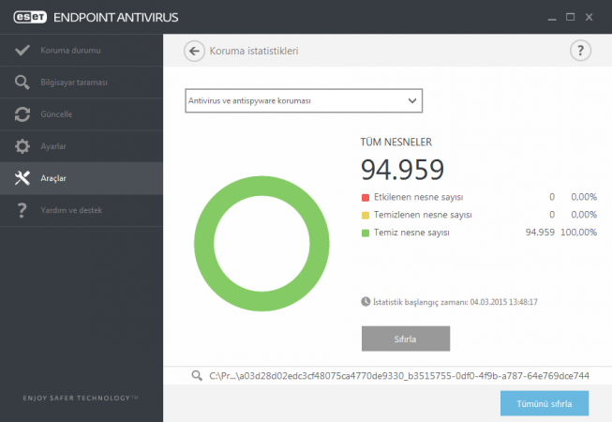Click the 0,00% value in Temizlenen row

pyautogui.click(x=584, y=215)
